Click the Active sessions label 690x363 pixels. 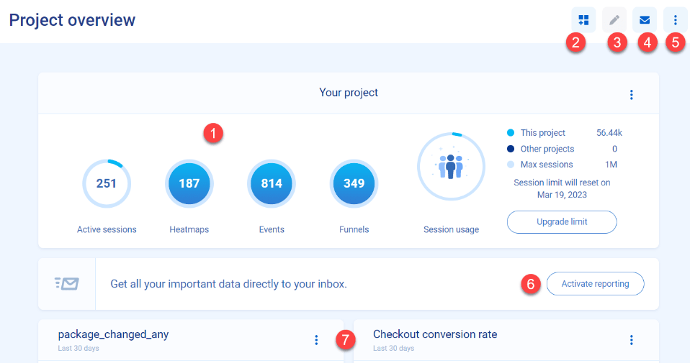pos(107,229)
